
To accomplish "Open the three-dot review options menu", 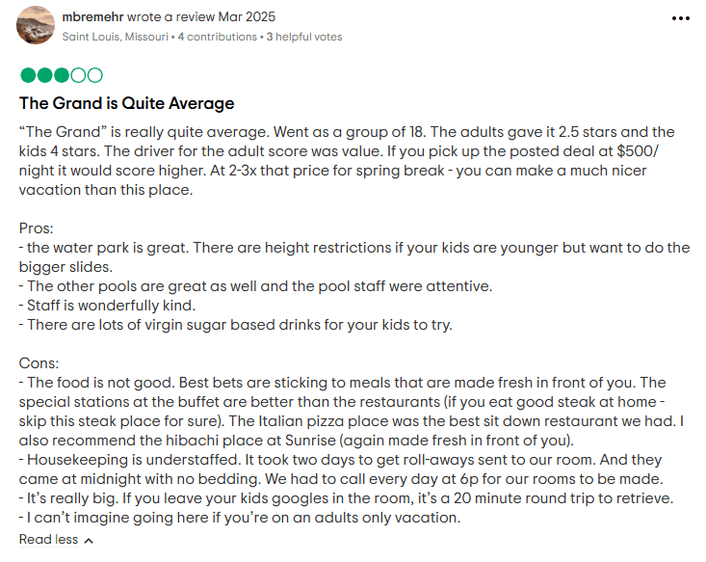I will (680, 18).
